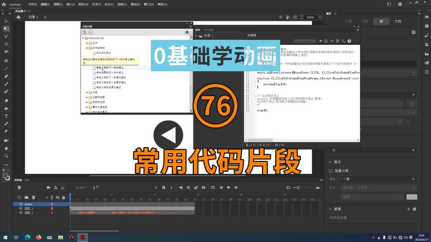The height and width of the screenshot is (242, 431).
Task: Select the Line tool
Action: click(6, 69)
